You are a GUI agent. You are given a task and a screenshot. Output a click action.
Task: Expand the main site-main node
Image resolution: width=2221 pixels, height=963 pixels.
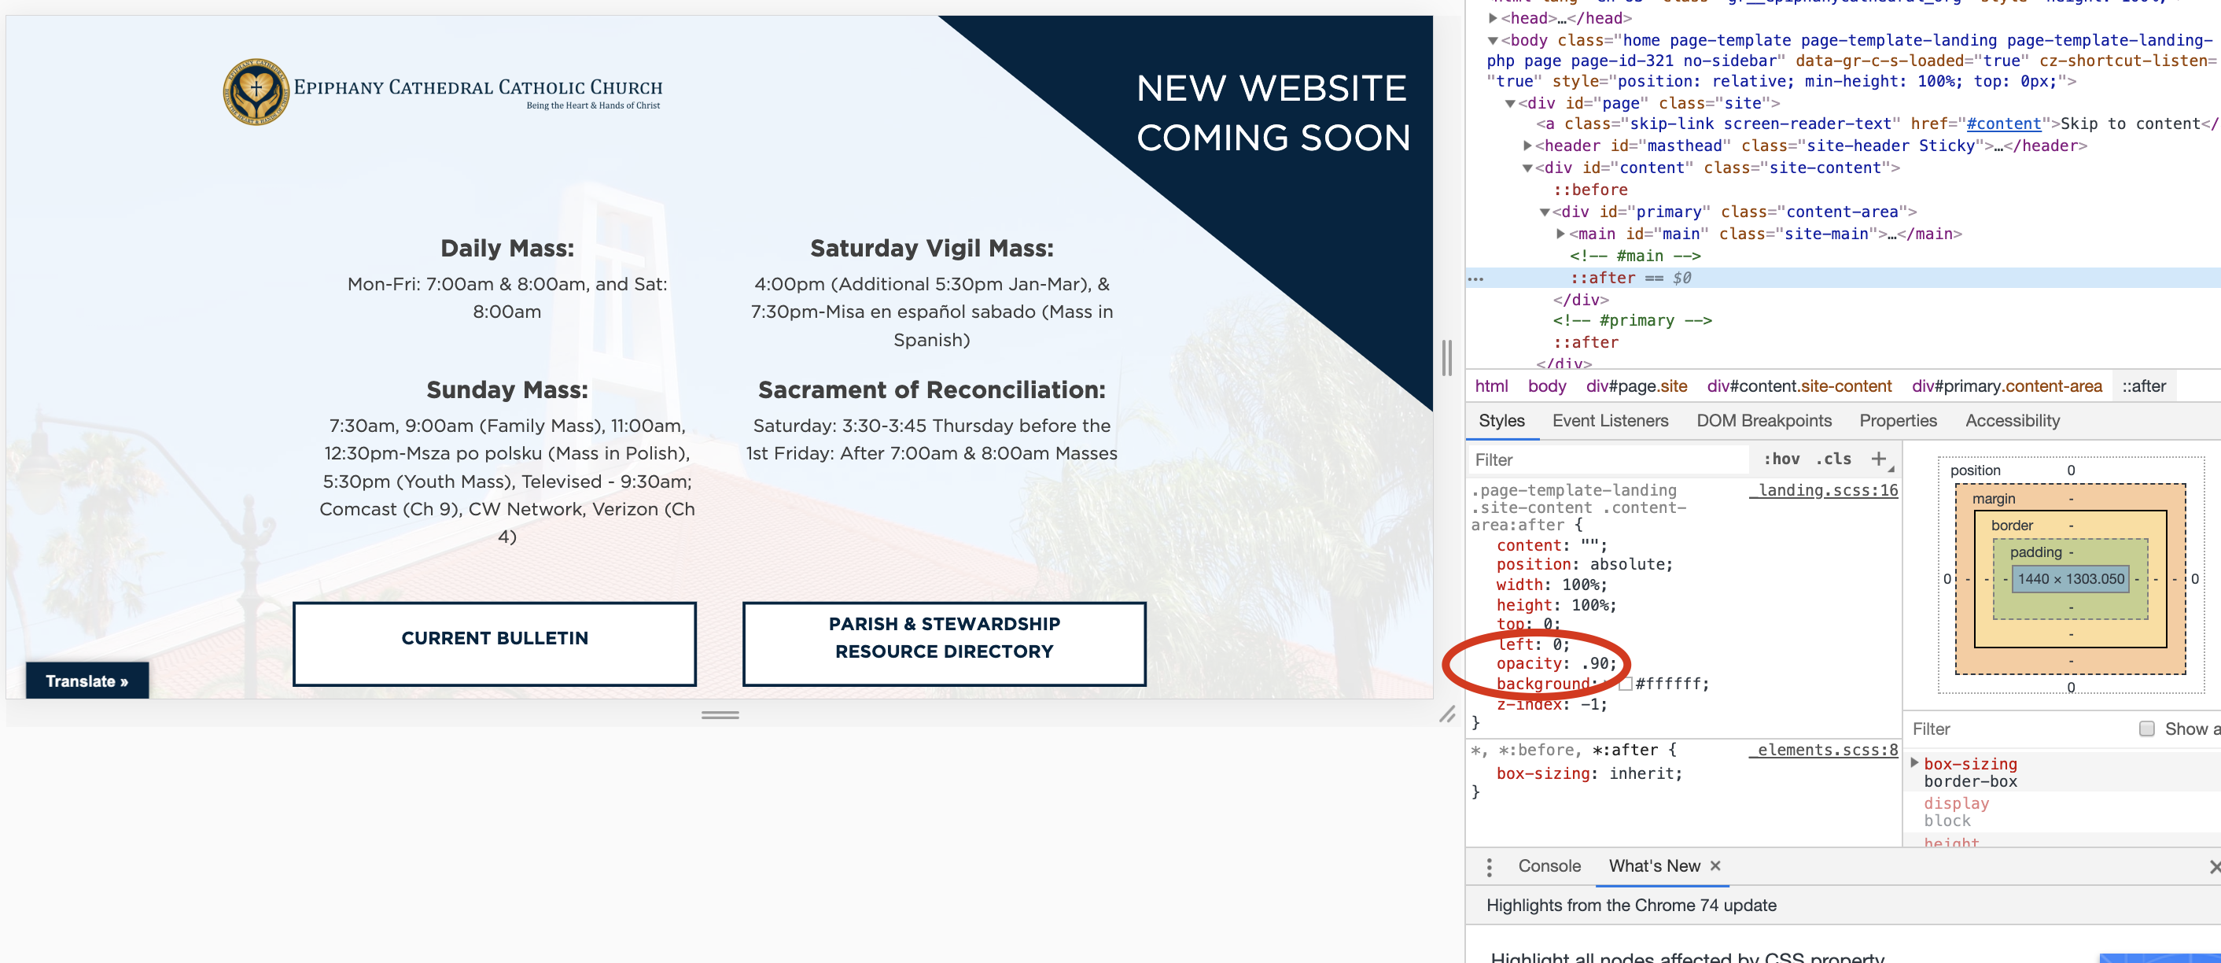point(1560,234)
